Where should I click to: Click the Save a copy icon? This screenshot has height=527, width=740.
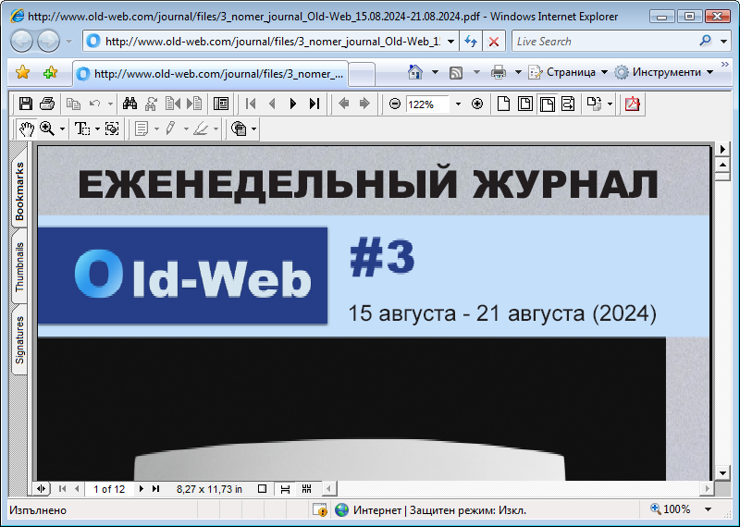point(26,104)
